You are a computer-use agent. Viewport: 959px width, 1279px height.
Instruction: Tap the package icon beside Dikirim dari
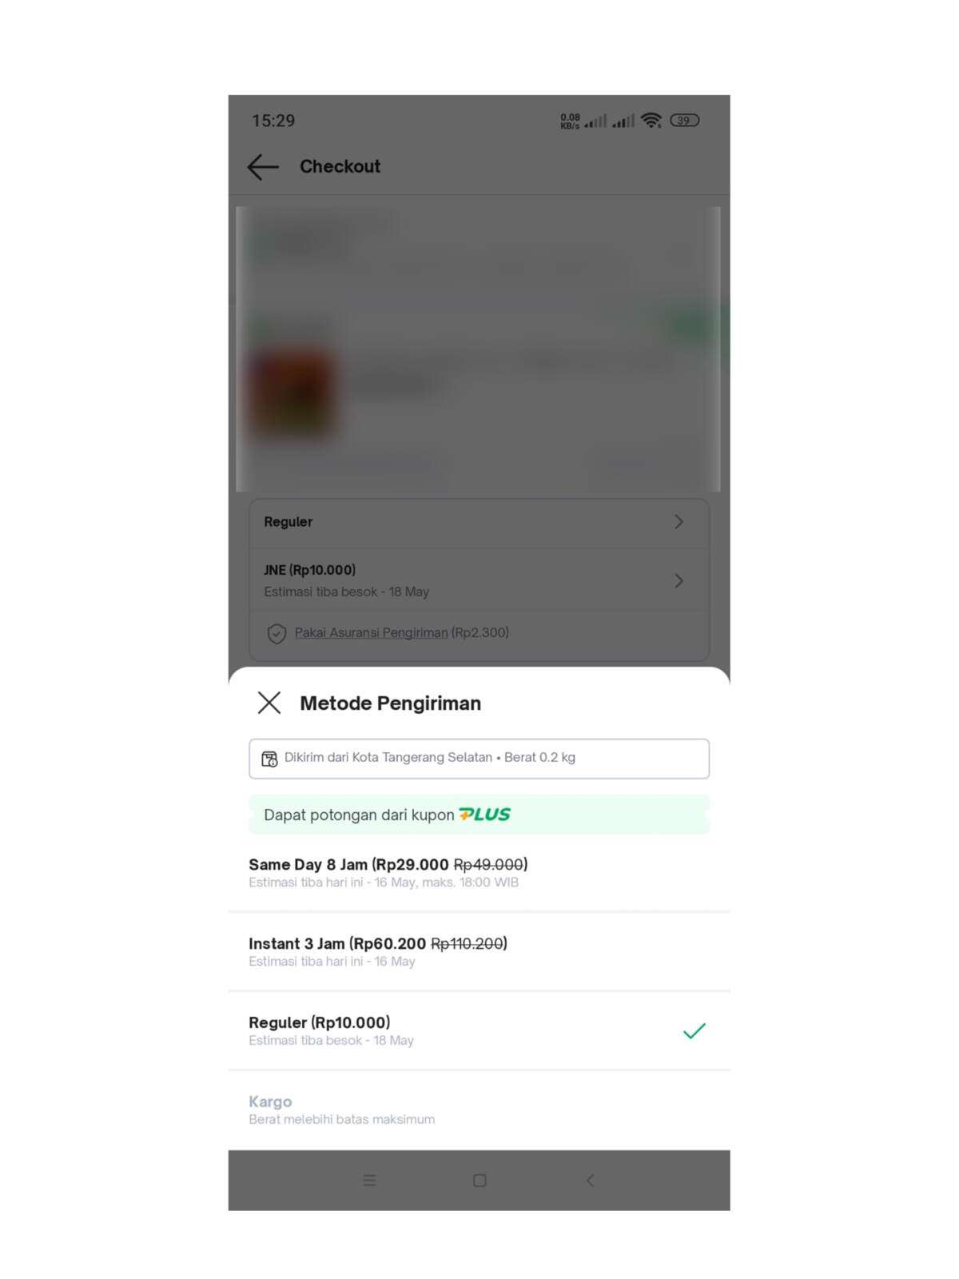(270, 758)
